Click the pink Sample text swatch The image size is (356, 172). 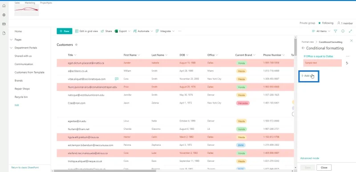click(x=322, y=63)
